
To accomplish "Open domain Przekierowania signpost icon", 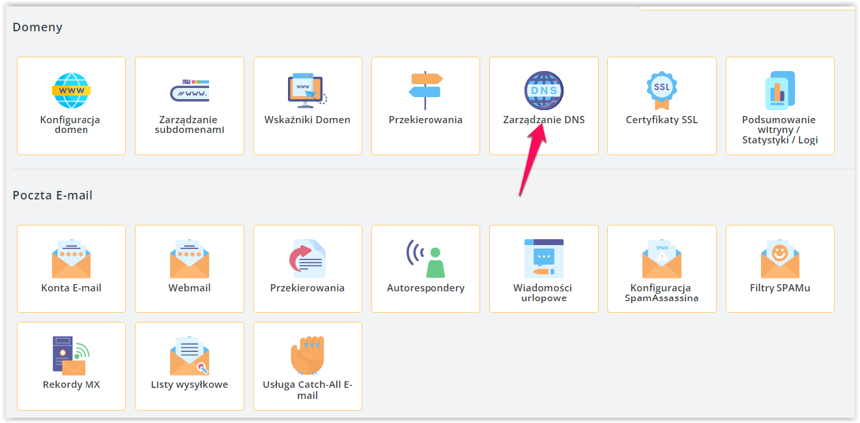I will (425, 90).
